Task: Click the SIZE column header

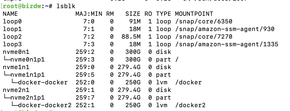Action: [133, 14]
